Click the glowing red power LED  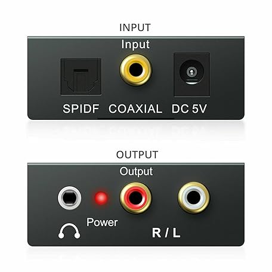pyautogui.click(x=101, y=198)
